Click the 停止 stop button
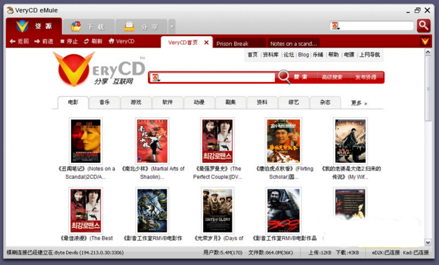Image resolution: width=439 pixels, height=265 pixels. (x=69, y=41)
